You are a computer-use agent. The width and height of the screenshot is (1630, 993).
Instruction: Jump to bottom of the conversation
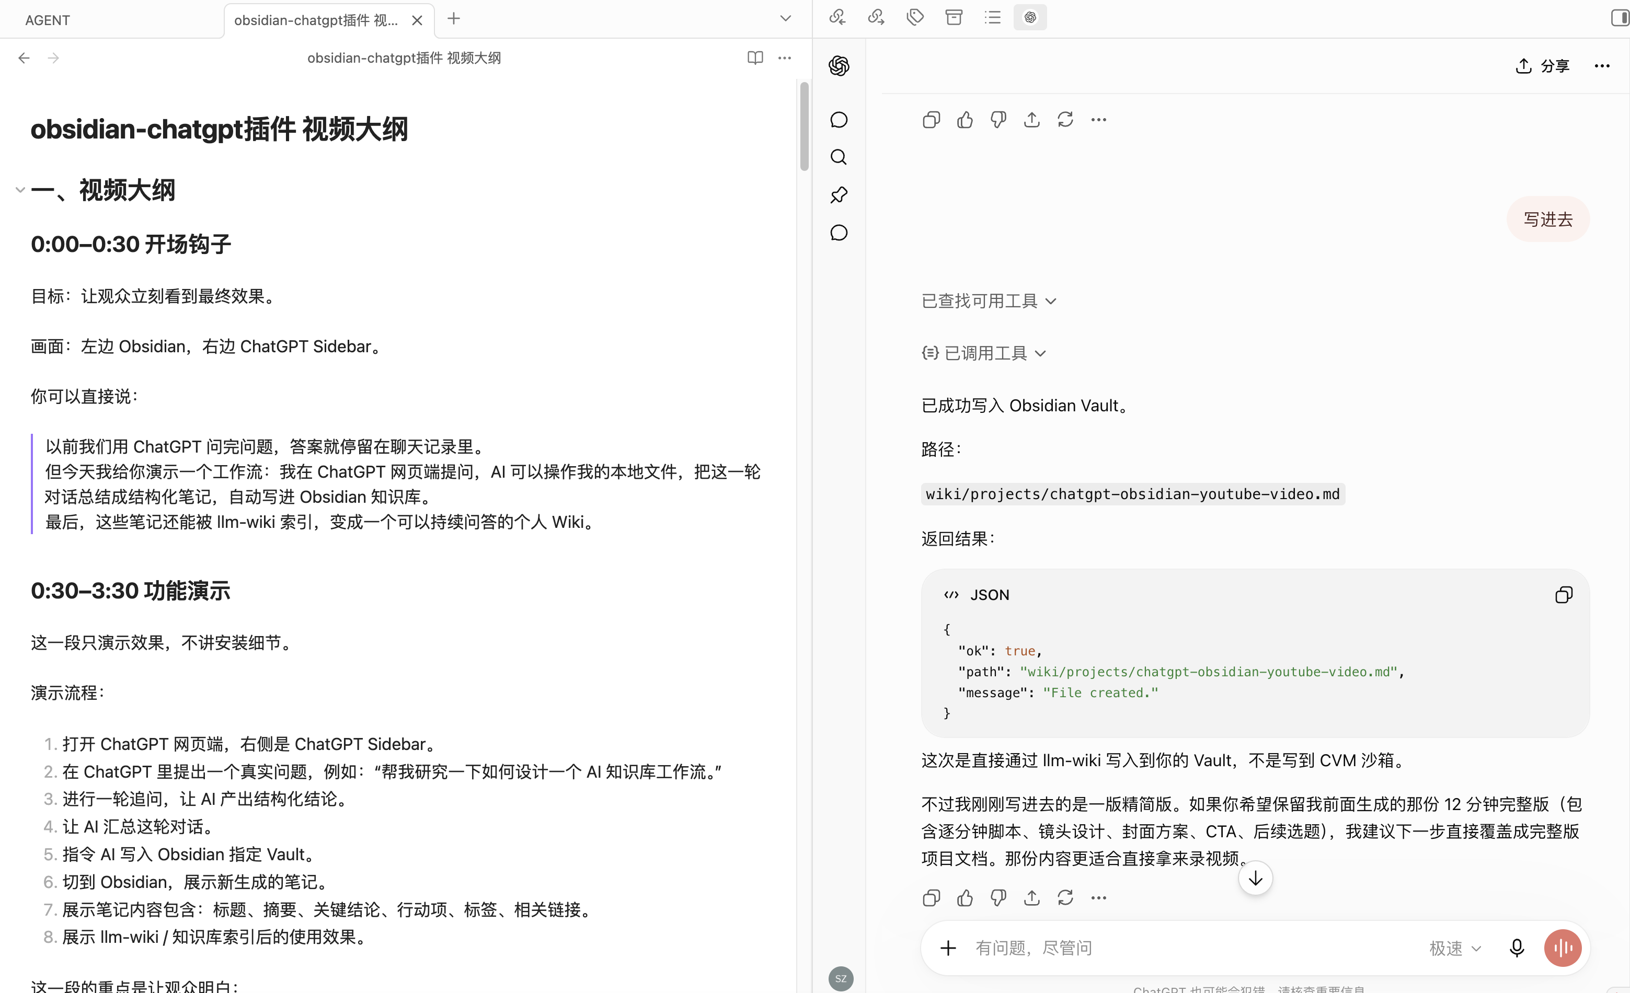tap(1255, 879)
